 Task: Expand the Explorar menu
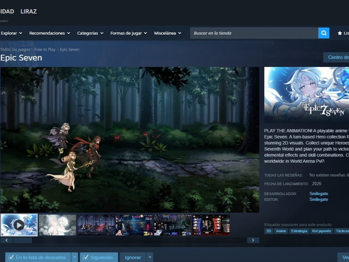click(x=11, y=33)
